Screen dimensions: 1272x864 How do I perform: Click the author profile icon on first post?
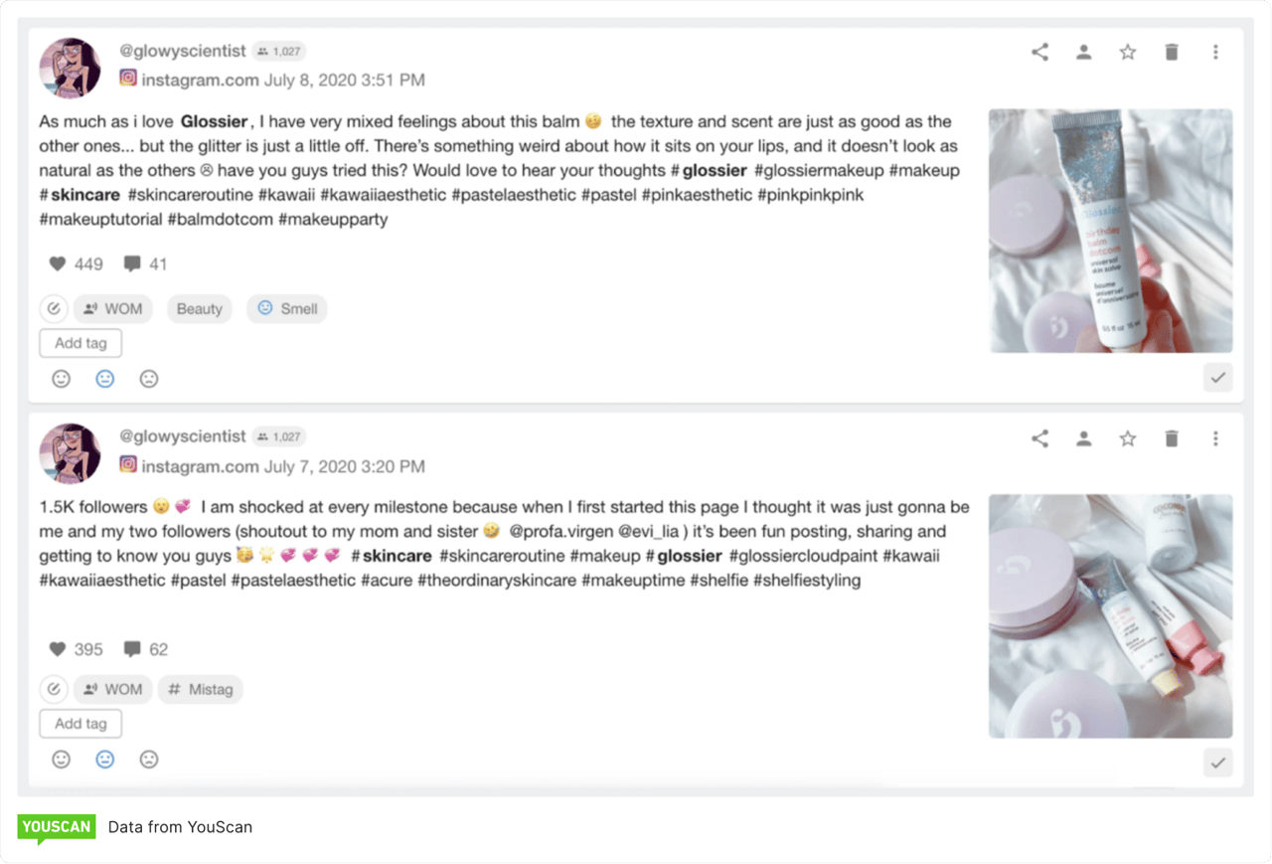pos(1084,53)
